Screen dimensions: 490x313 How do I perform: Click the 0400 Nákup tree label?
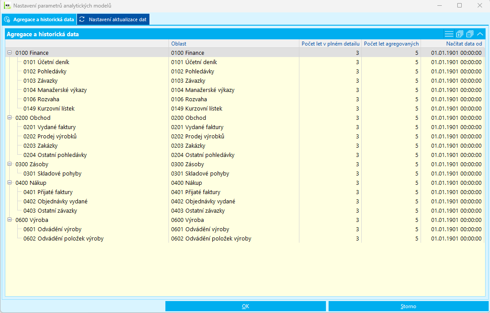click(x=31, y=183)
